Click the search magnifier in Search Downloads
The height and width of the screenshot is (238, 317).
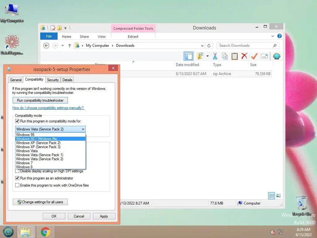pos(275,46)
